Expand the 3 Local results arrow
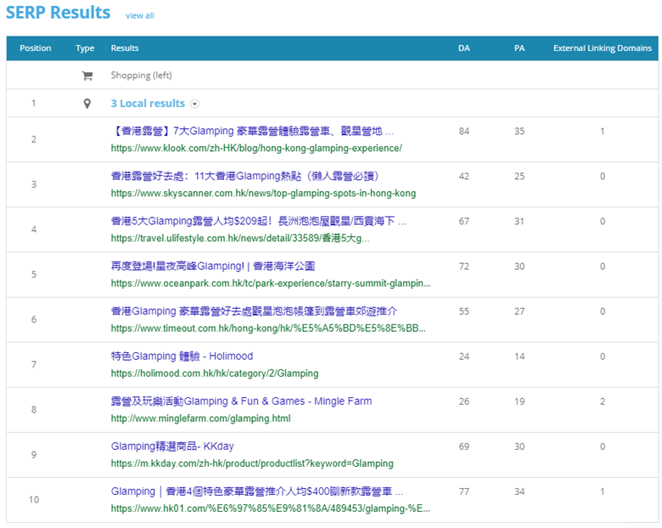The width and height of the screenshot is (662, 528). (195, 104)
